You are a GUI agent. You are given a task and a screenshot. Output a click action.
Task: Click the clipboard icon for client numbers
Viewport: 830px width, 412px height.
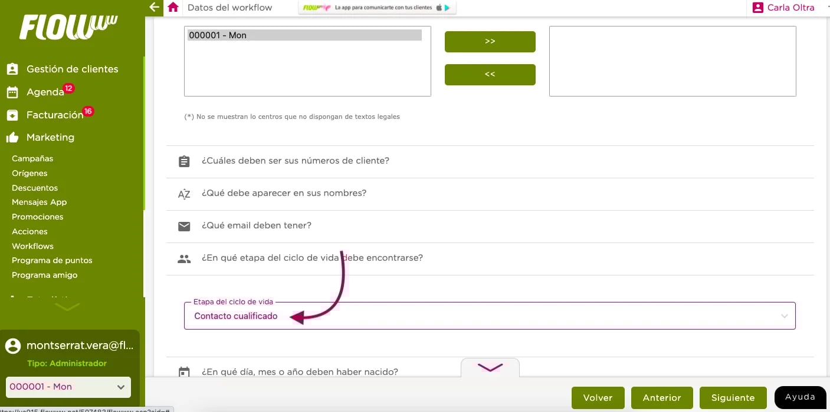(x=184, y=161)
